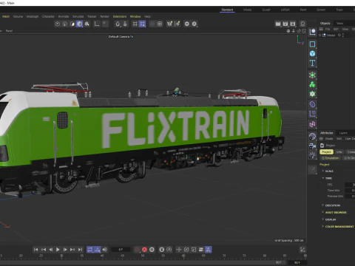Toggle sound speaker button in timeline

coord(105,250)
